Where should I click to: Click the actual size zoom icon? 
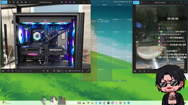(x=48, y=71)
